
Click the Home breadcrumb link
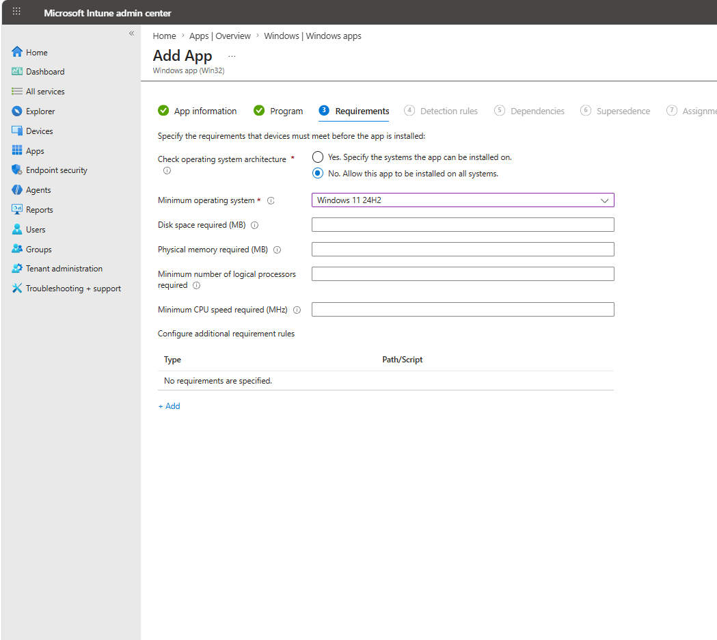point(164,36)
